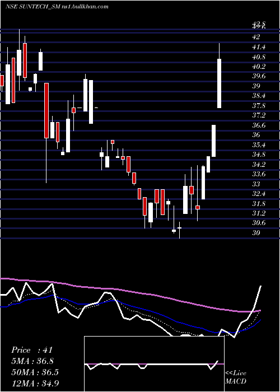The width and height of the screenshot is (280, 392).
Task: Click the NSE SUNTECH_SM ns1.bullkhan.com chart title
Action: pyautogui.click(x=57, y=7)
